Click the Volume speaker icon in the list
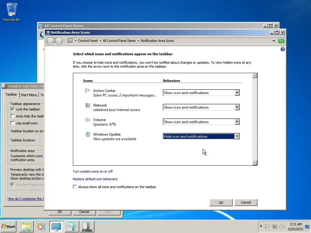Image resolution: width=311 pixels, height=233 pixels. point(87,120)
